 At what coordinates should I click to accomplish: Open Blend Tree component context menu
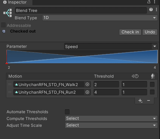tap(156, 10)
